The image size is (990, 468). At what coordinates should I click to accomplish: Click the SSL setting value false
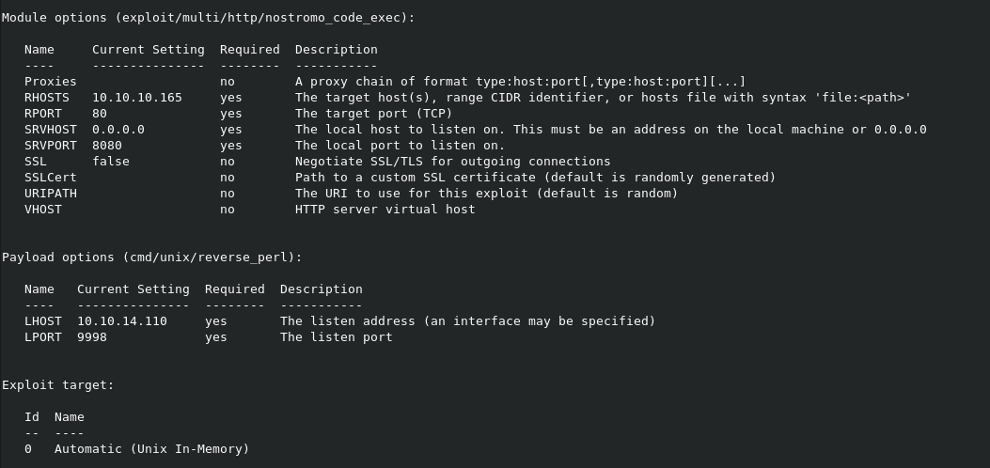[111, 162]
